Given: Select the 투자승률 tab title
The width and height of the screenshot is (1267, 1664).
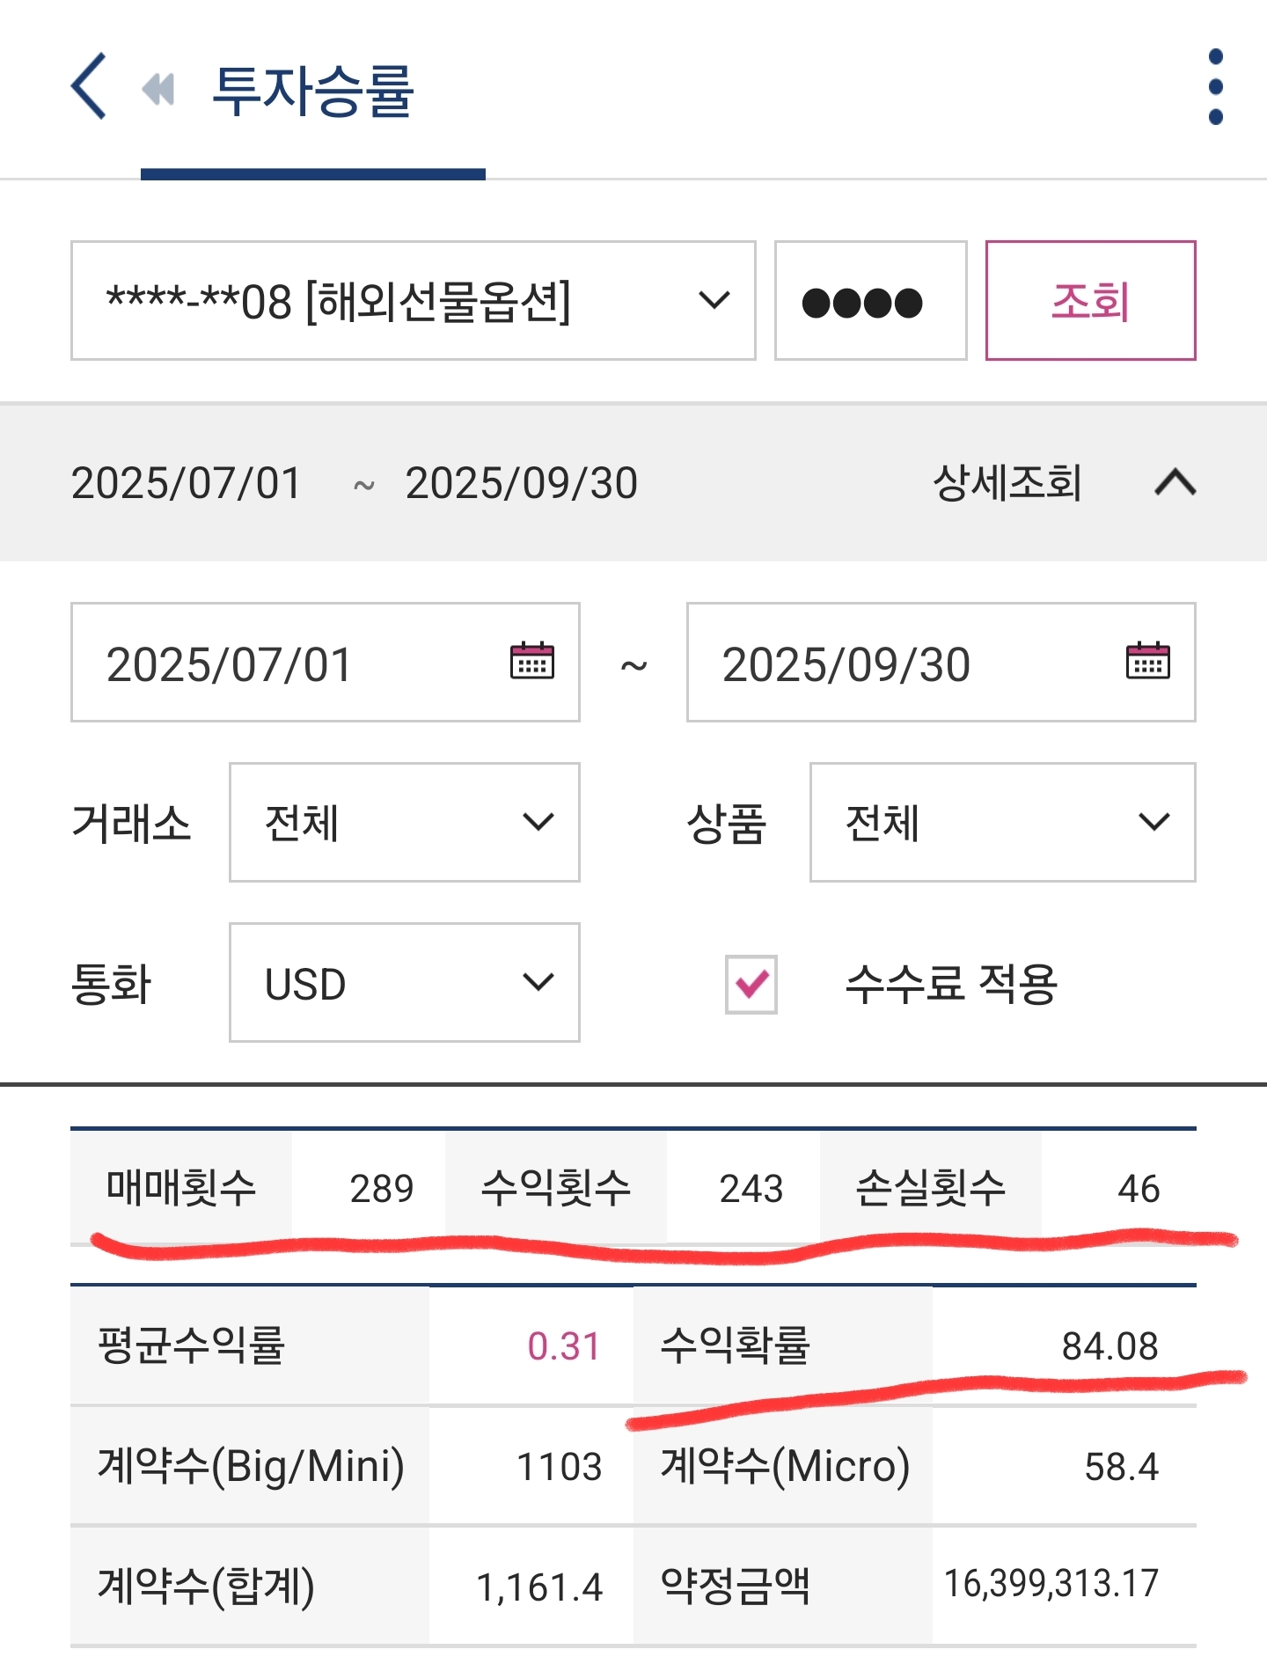Looking at the screenshot, I should click(x=313, y=91).
